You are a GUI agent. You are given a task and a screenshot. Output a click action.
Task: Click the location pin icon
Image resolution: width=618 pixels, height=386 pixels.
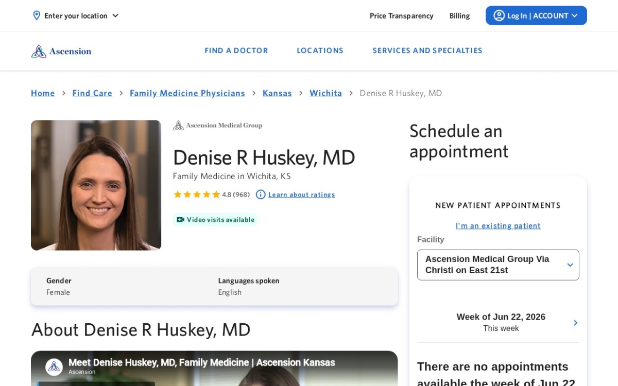tap(37, 15)
